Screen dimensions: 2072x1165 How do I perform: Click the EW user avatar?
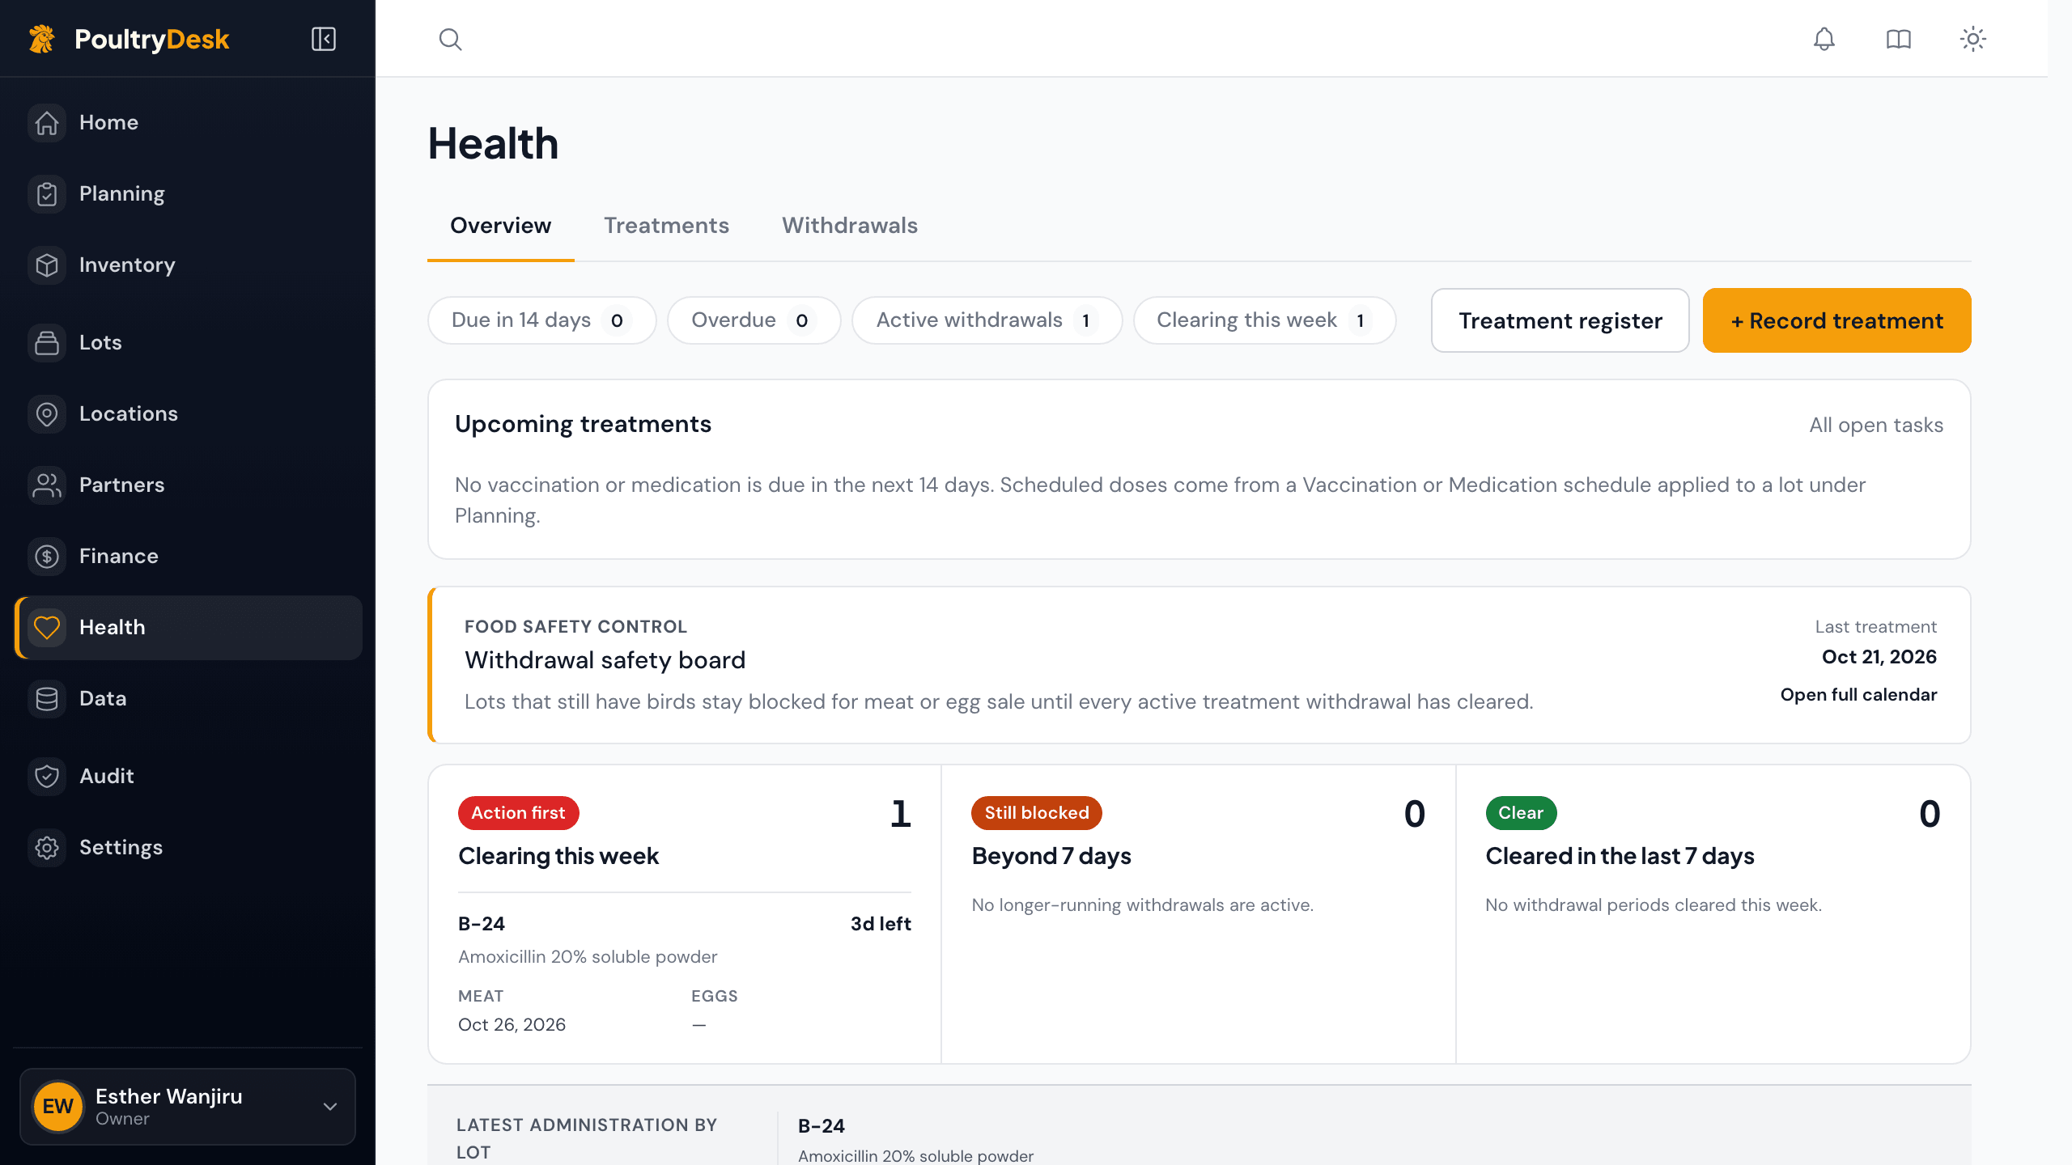[x=58, y=1107]
